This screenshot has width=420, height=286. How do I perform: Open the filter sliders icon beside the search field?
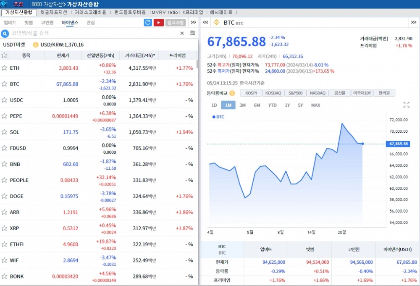pyautogui.click(x=193, y=33)
